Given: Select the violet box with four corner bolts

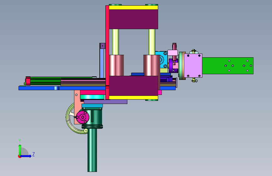Looking at the screenshot, I should [x=193, y=66].
